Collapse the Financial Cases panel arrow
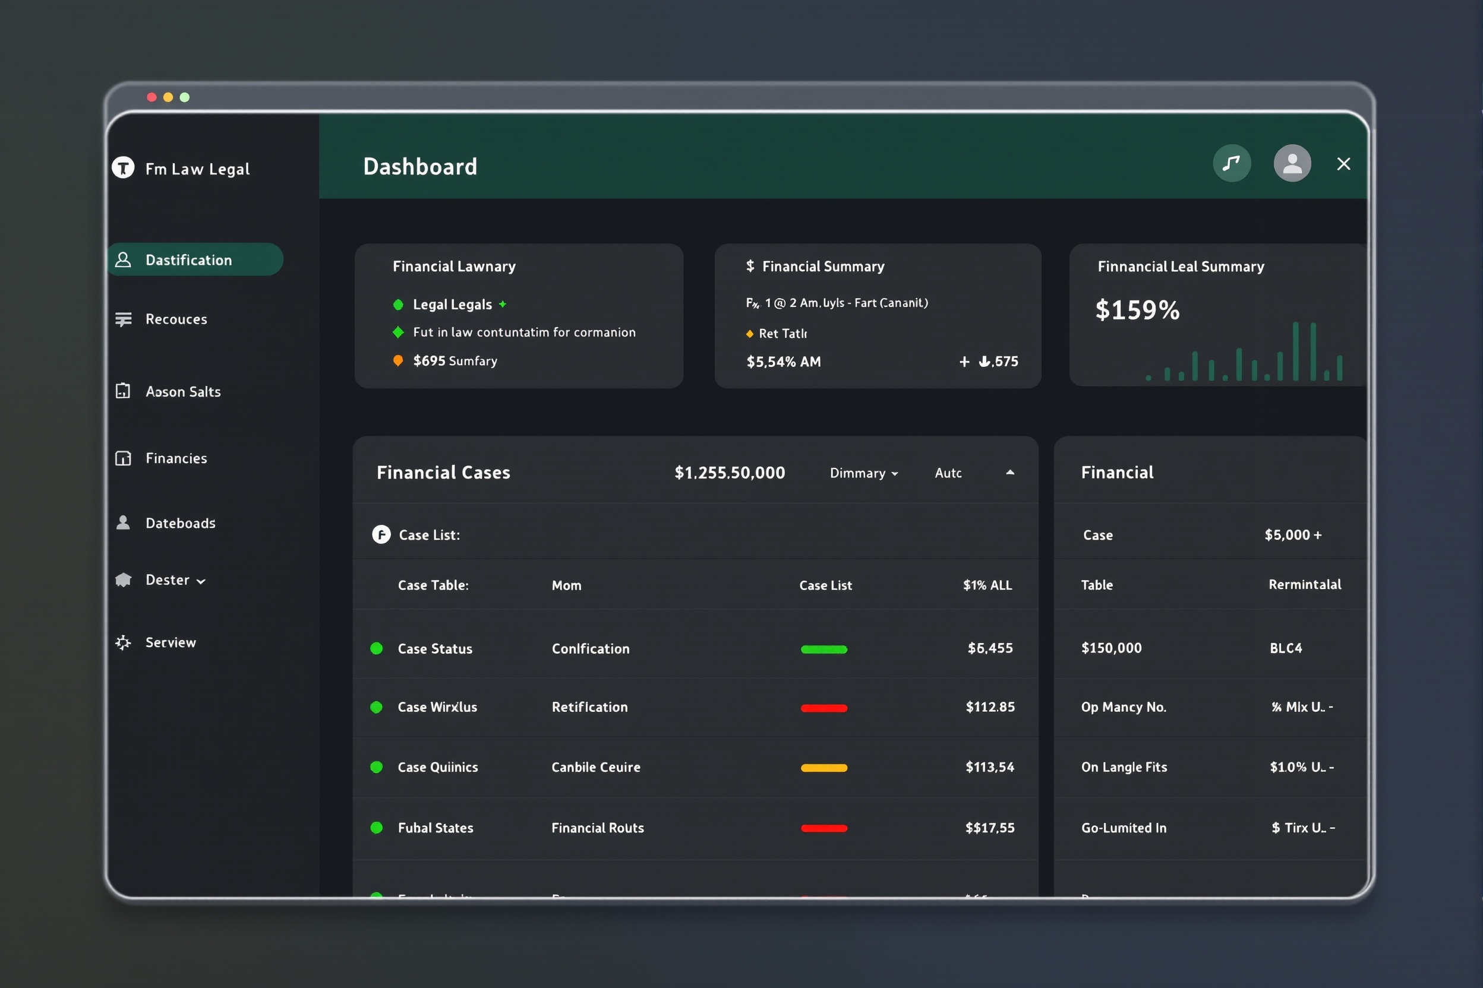 pos(1010,473)
